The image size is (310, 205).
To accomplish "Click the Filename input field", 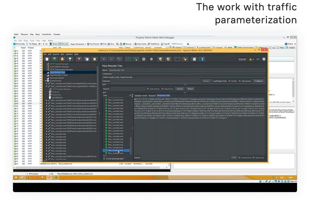I will [x=156, y=81].
